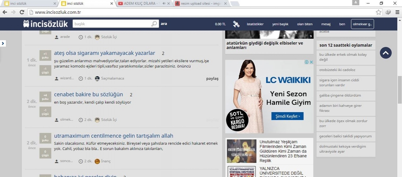Screen dimensions: 402x177
Task: Close the active inci sözlük tab
Action: (x=111, y=3)
